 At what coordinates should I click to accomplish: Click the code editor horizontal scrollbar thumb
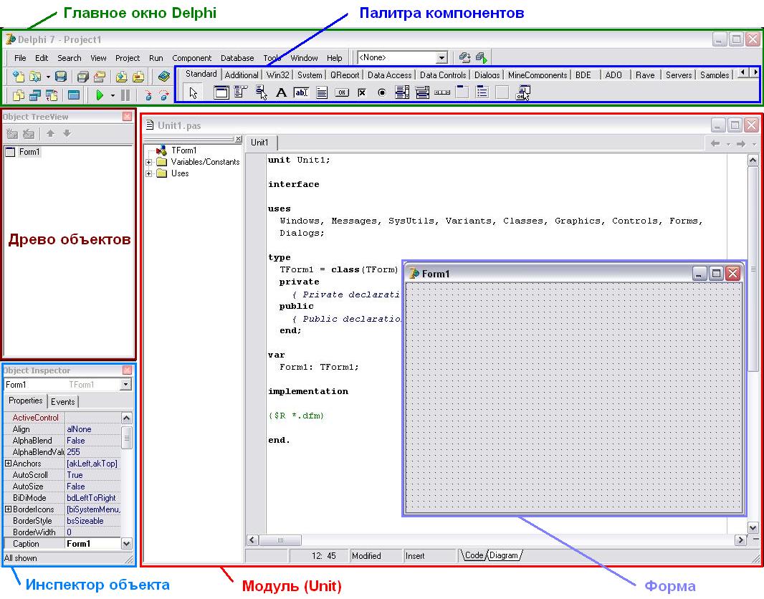(x=280, y=540)
